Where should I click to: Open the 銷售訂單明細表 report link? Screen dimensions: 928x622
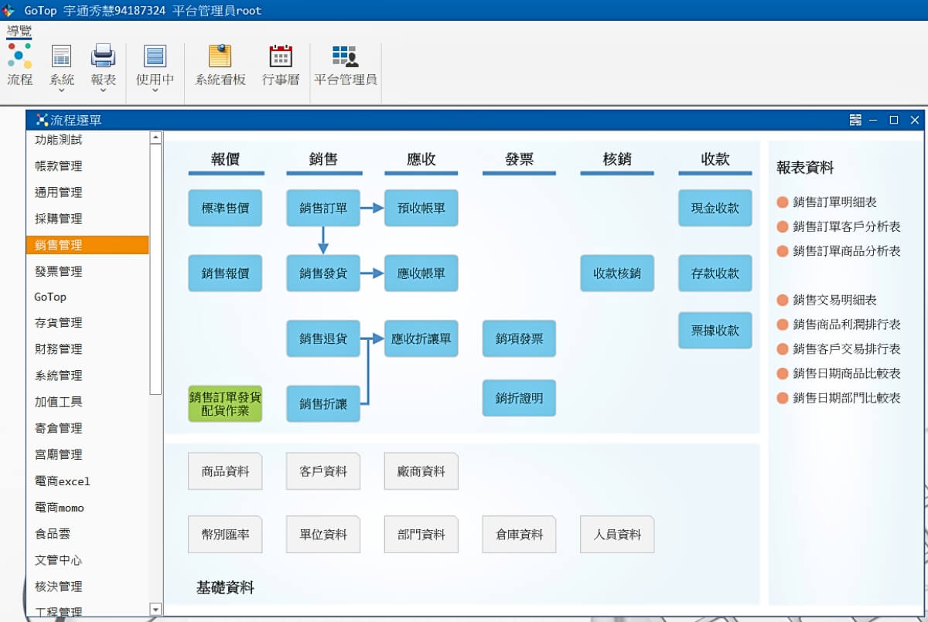(834, 202)
